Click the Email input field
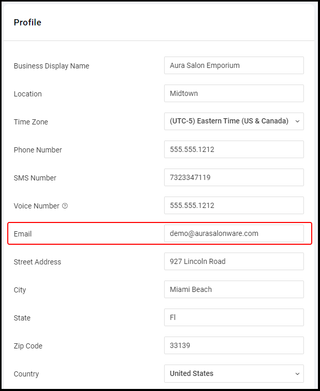This screenshot has height=391, width=320. 234,233
